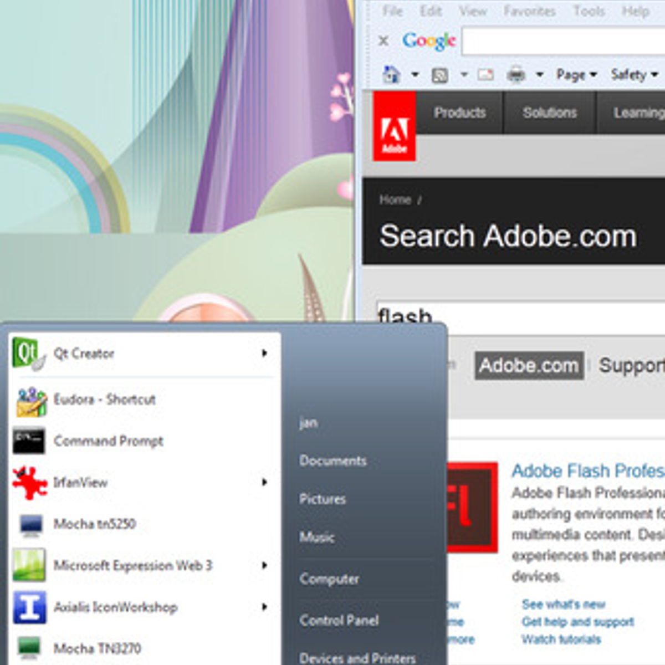Close the Google toolbar with the X
The width and height of the screenshot is (665, 665).
(383, 40)
